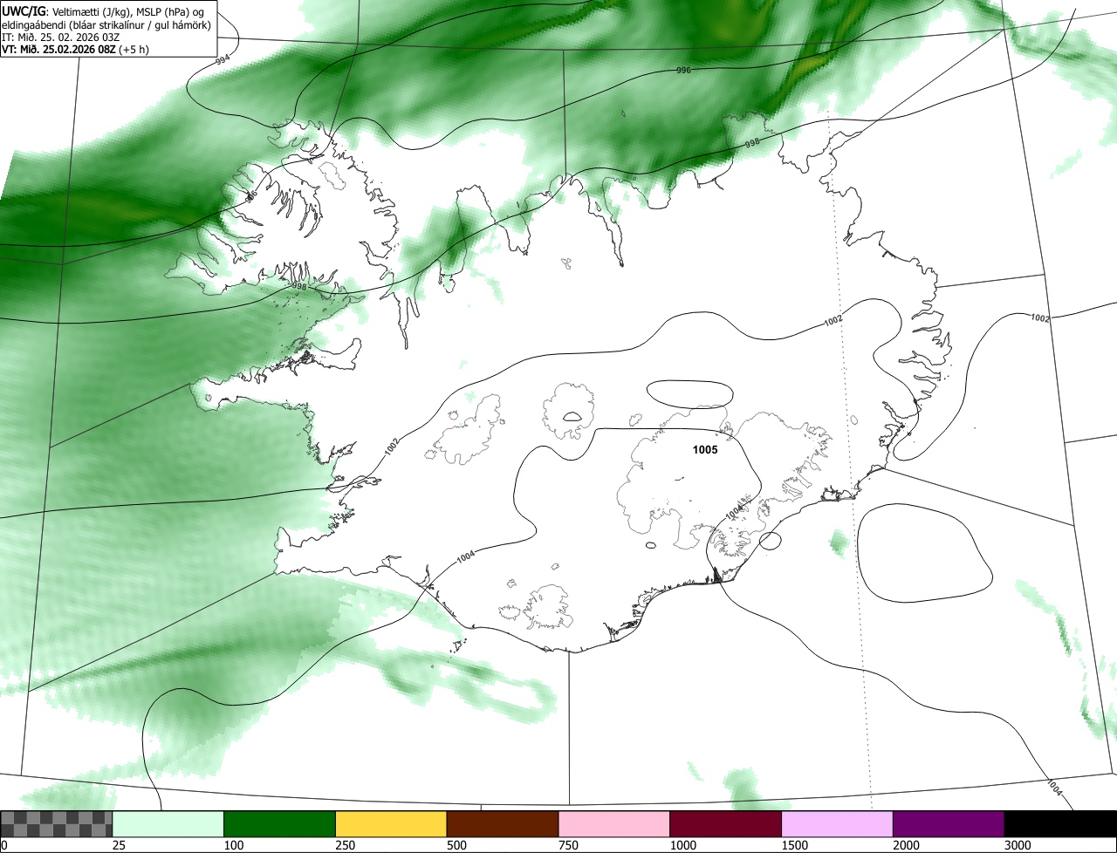Click the light pink legend swatch
Viewport: 1117px width, 853px height.
(614, 824)
